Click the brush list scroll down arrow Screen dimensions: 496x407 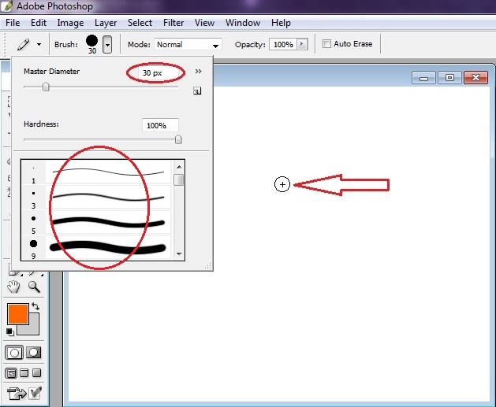point(179,254)
